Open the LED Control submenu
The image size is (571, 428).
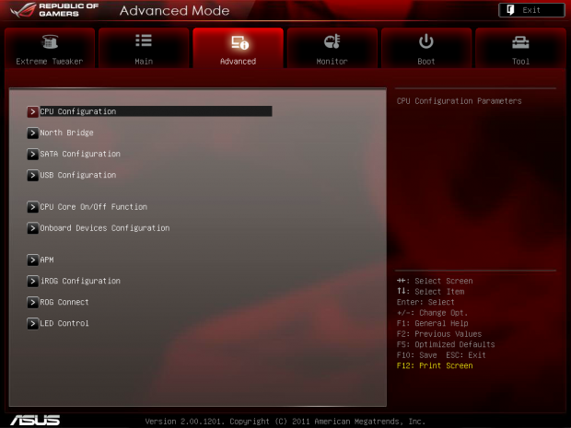point(64,324)
